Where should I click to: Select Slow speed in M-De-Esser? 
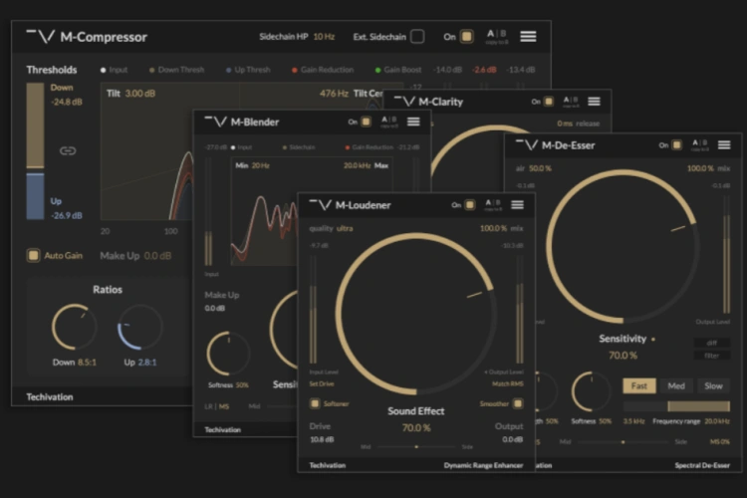[713, 386]
